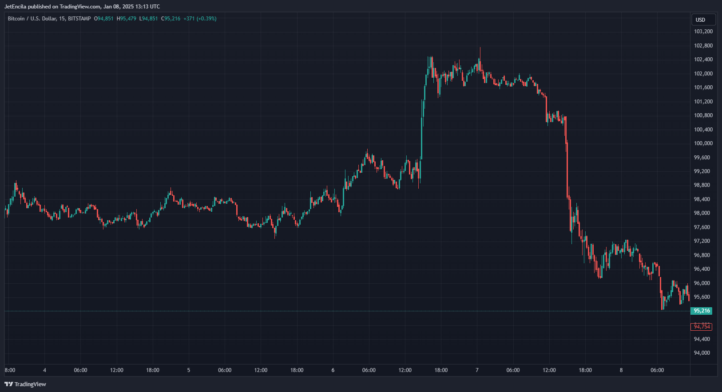The image size is (722, 392).
Task: Click the 102,400 price axis label
Action: (x=703, y=59)
